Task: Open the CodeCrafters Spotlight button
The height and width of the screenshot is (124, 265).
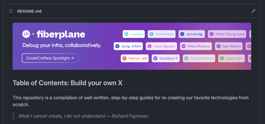Action: tap(50, 58)
